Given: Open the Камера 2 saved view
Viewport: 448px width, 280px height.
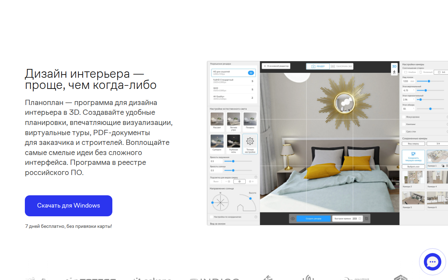Looking at the screenshot, I should (413, 180).
